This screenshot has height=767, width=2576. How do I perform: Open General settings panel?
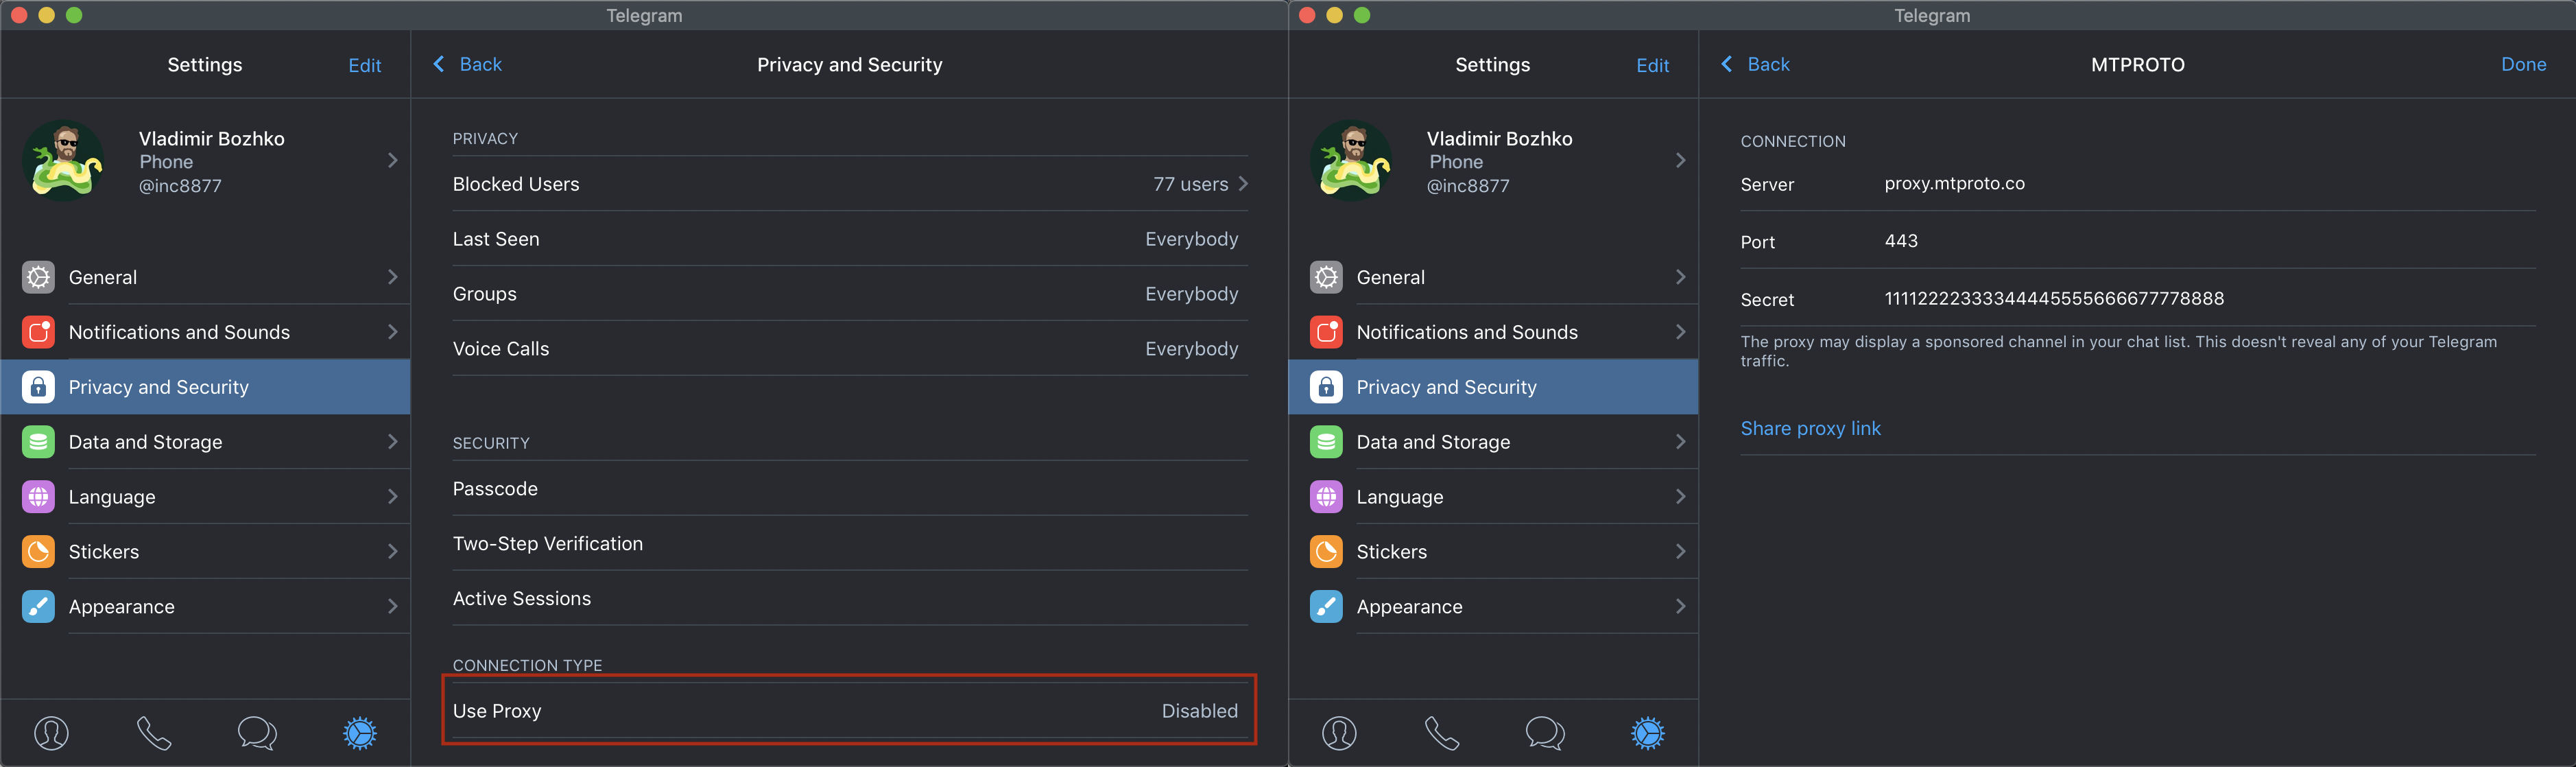pos(205,274)
